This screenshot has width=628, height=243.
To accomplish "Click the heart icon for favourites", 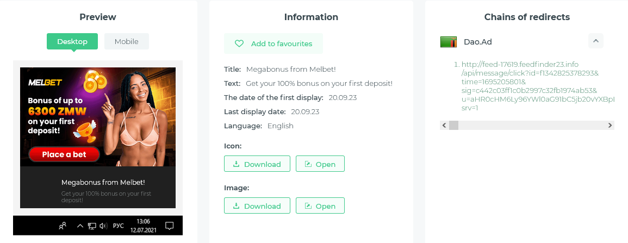I will [x=239, y=43].
